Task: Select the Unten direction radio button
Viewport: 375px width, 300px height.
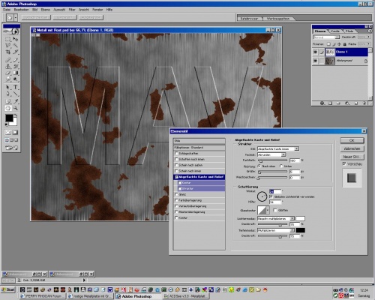Action: 281,166
